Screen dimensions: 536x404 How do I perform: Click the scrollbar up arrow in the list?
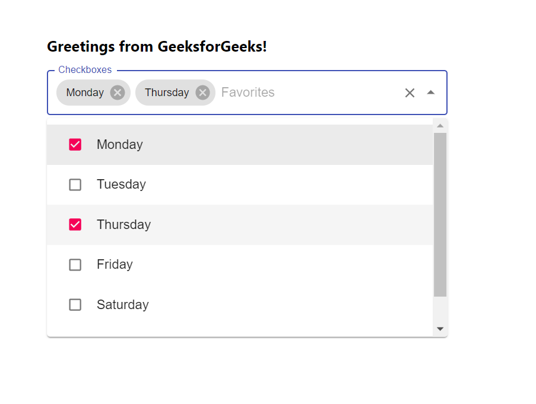[x=440, y=126]
